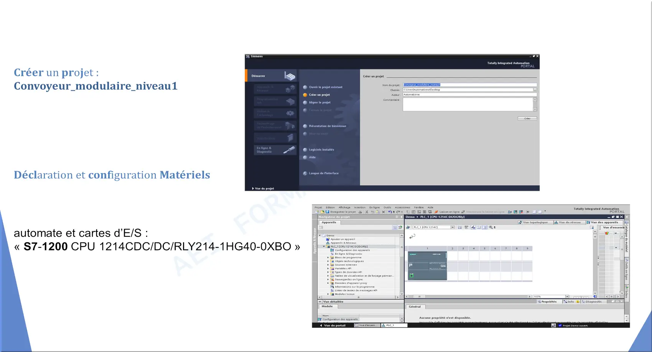Collapse the Demo project tree node
Image resolution: width=652 pixels, height=352 pixels.
point(320,236)
